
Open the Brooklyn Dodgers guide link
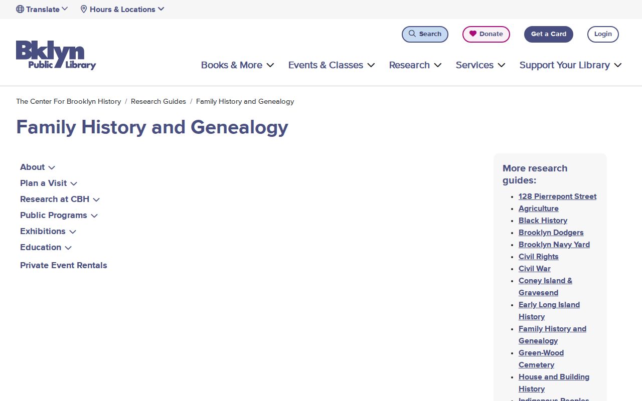[x=551, y=233]
